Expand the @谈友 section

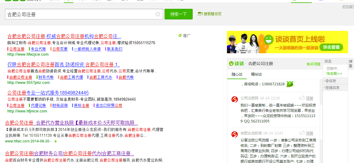point(331,81)
